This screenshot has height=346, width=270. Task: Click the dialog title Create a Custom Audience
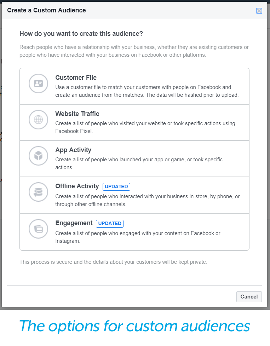46,10
